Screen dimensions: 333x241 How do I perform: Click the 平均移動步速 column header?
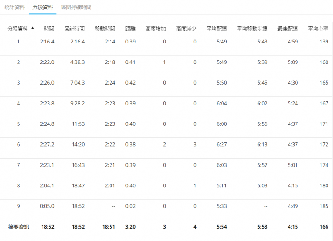[252, 29]
